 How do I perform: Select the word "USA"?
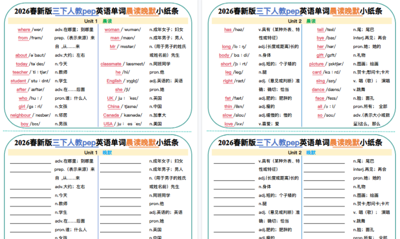[x=108, y=124]
